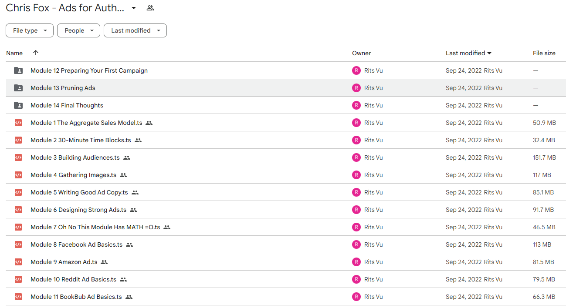Reverse sort direction with the up arrow
This screenshot has width=566, height=308.
click(x=36, y=53)
